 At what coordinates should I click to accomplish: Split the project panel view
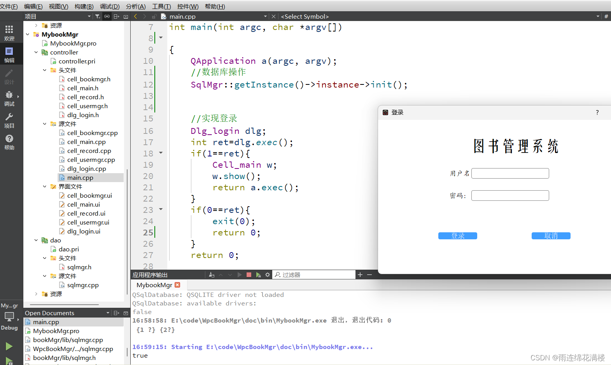click(116, 16)
